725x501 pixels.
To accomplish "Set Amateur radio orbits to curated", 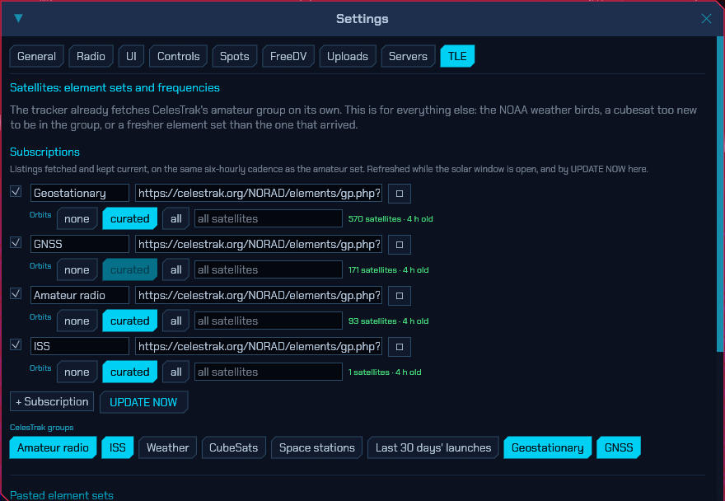I will point(130,321).
